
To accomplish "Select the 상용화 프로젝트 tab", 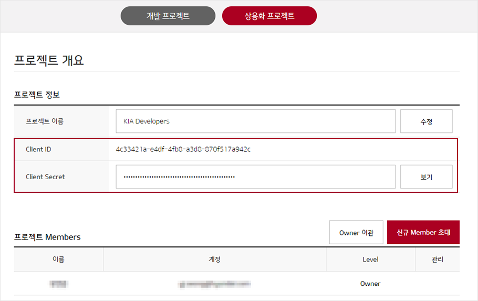I will click(x=269, y=16).
